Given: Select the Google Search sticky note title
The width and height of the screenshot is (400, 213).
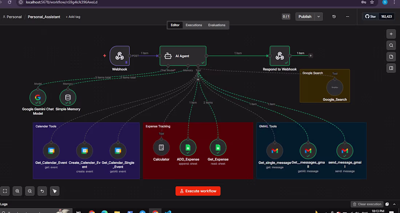Looking at the screenshot, I should coord(312,73).
